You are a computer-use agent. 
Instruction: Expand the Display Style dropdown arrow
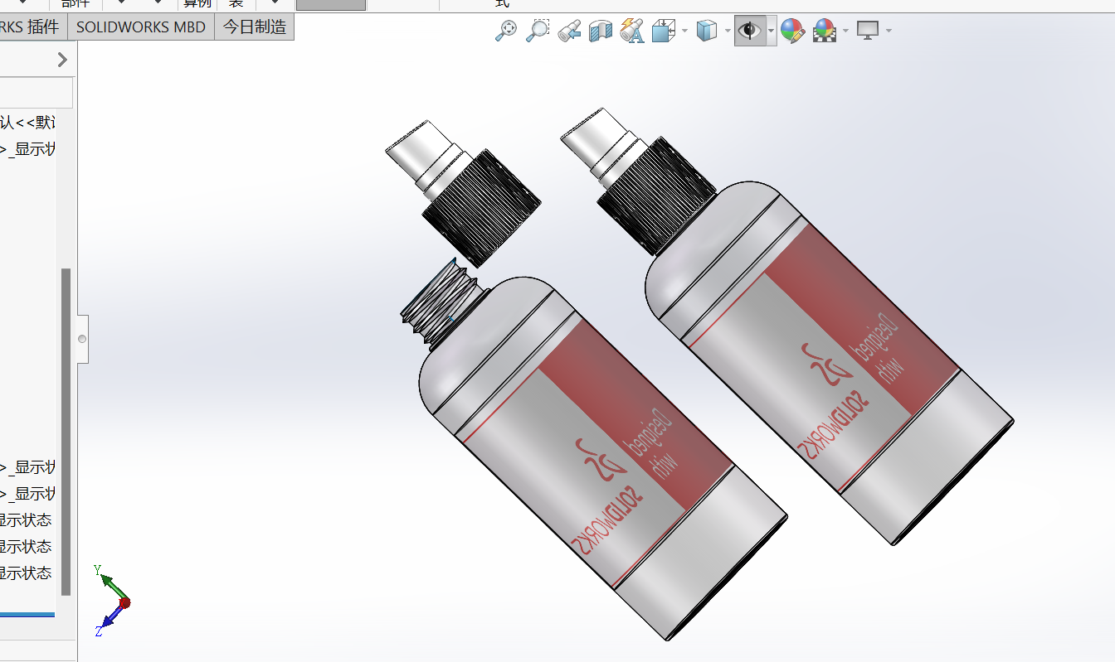[728, 31]
